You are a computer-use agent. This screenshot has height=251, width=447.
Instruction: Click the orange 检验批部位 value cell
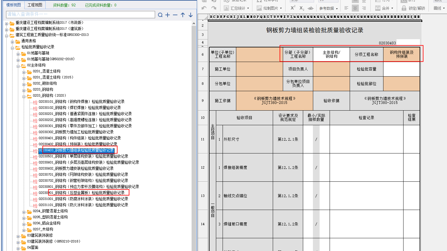click(401, 84)
